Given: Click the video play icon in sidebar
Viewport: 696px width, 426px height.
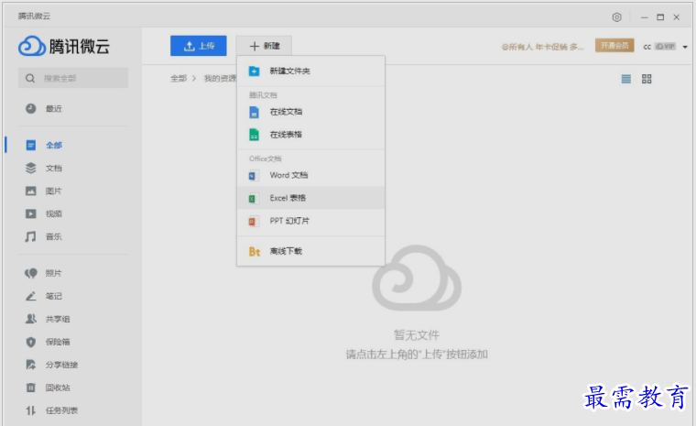Looking at the screenshot, I should point(30,213).
